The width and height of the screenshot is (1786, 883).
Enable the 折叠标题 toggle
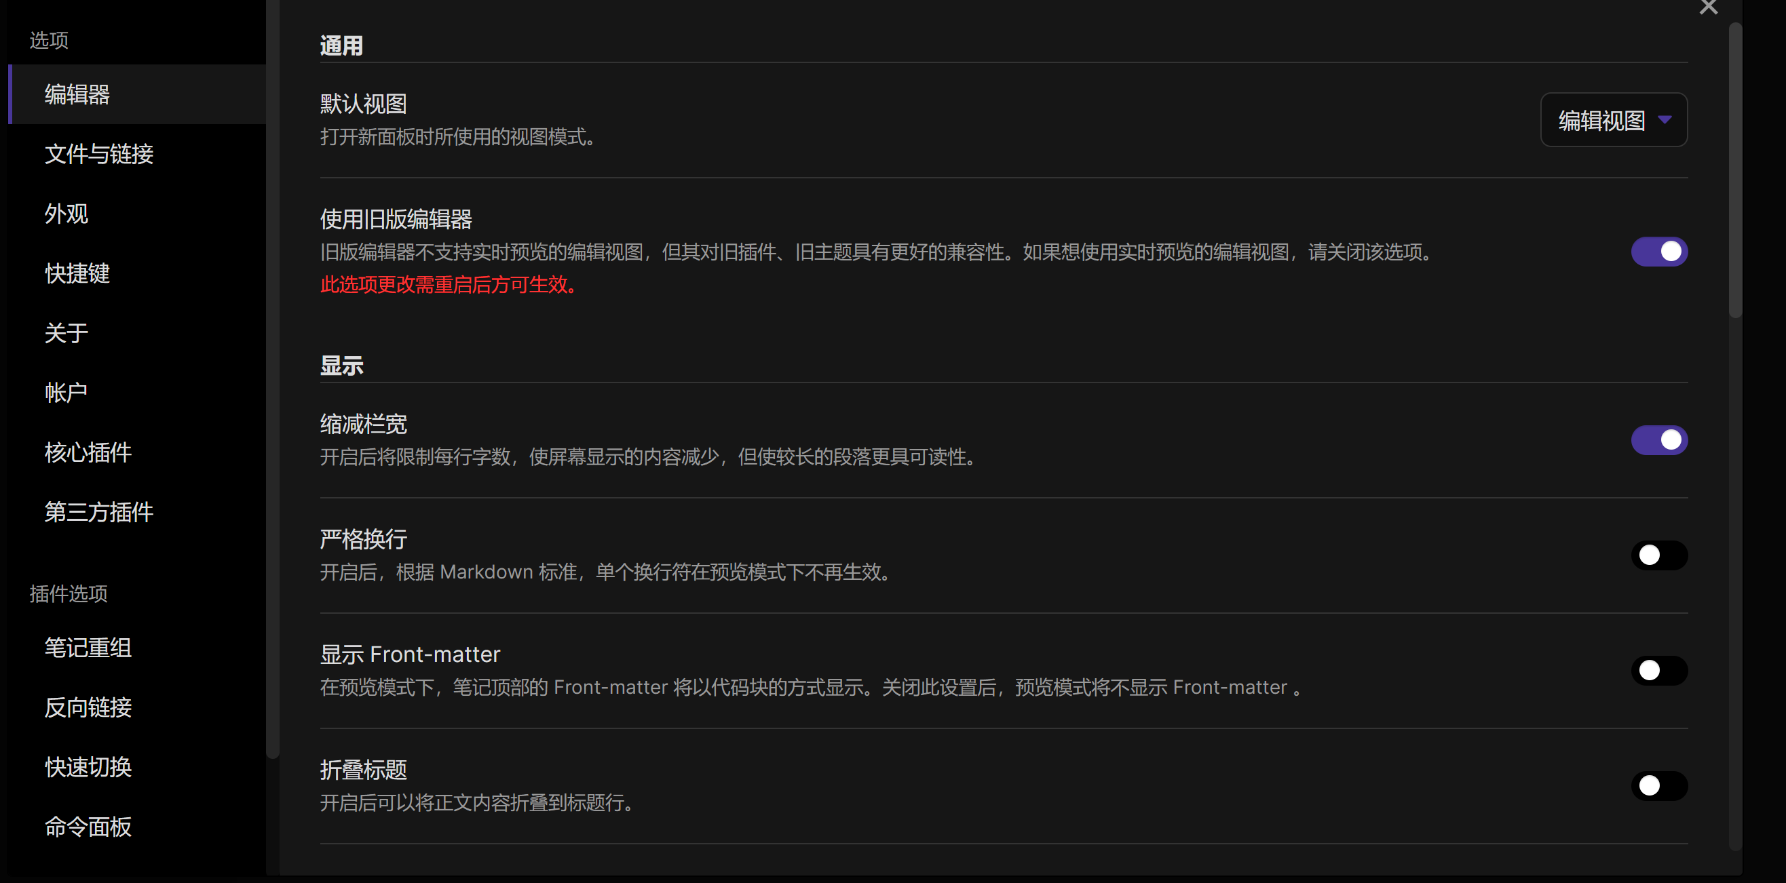coord(1658,785)
